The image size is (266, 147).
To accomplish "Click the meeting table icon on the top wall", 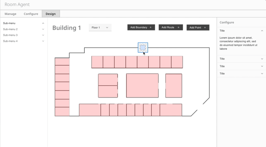I will (x=143, y=48).
